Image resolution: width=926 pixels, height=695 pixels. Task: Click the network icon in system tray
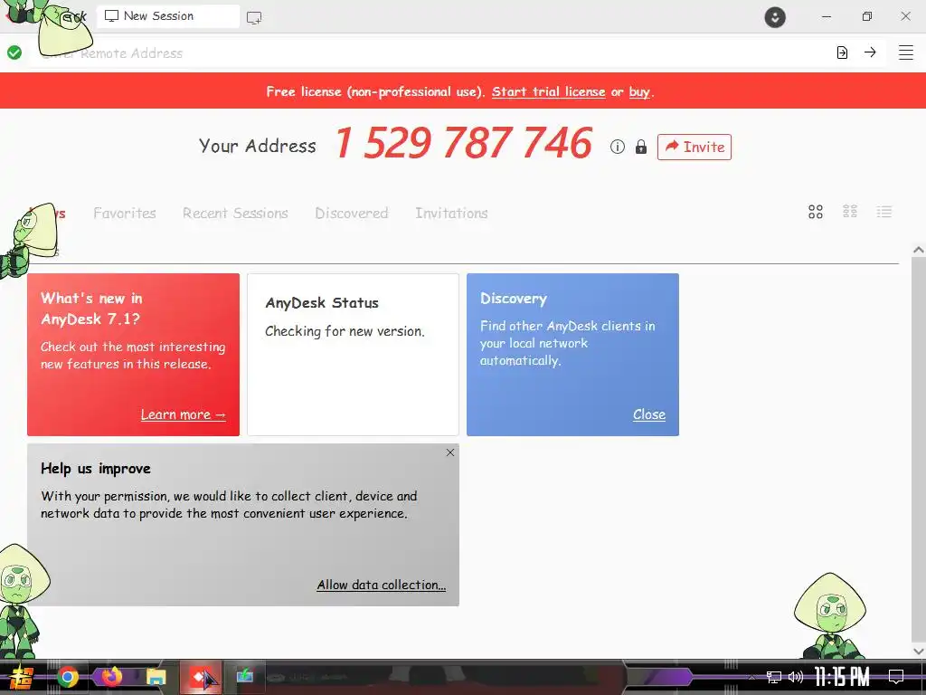pos(774,677)
